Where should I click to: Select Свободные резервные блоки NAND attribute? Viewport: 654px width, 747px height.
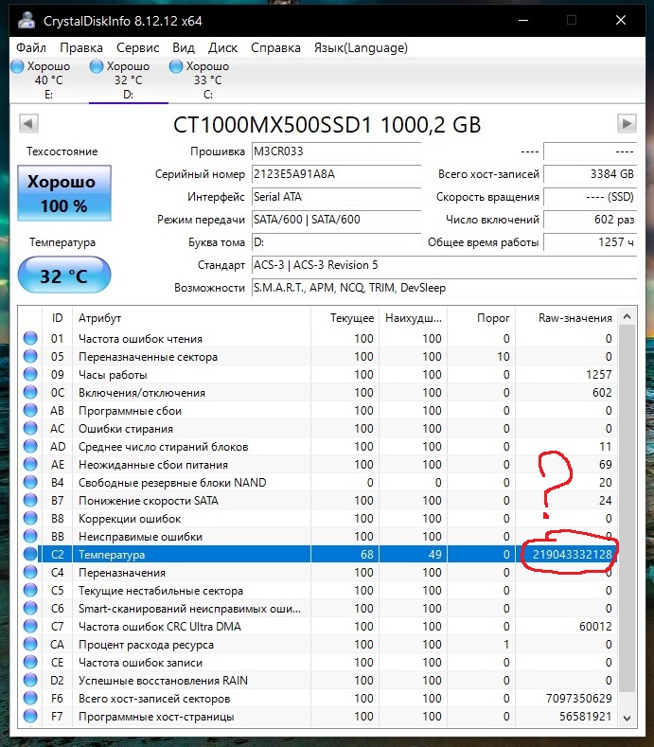point(172,483)
